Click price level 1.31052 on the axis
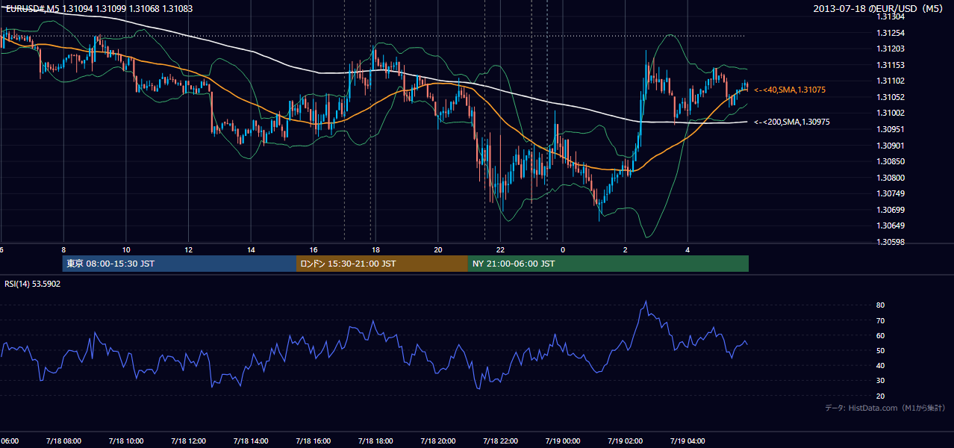This screenshot has height=448, width=954. (x=891, y=97)
